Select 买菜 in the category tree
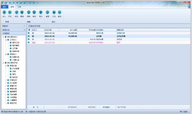Screen dimensions: 192x114 14,71
